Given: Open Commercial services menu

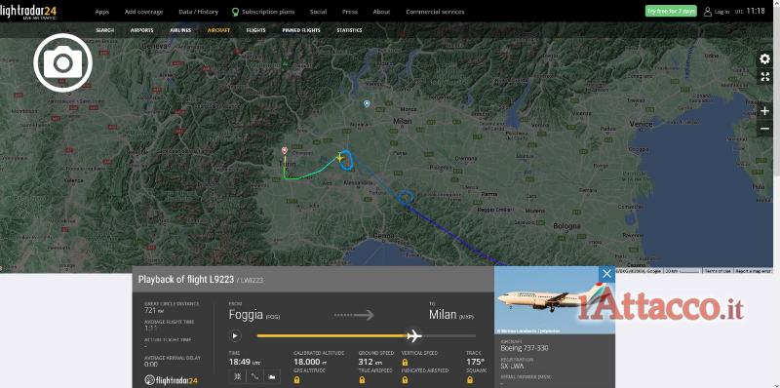Looking at the screenshot, I should (x=435, y=12).
